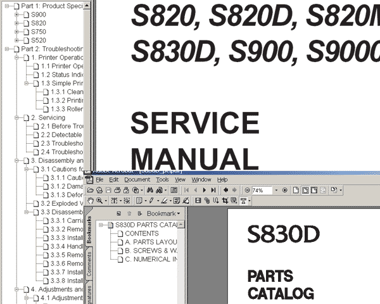Click the Print icon in Acrobat toolbar
The image size is (380, 304).
[x=117, y=190]
